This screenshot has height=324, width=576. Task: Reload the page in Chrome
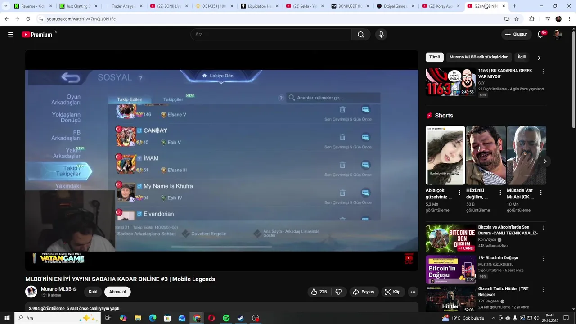pyautogui.click(x=28, y=19)
